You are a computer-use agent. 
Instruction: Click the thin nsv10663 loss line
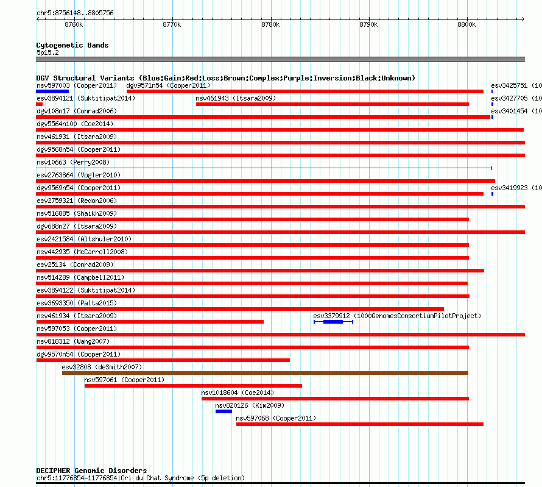264,168
